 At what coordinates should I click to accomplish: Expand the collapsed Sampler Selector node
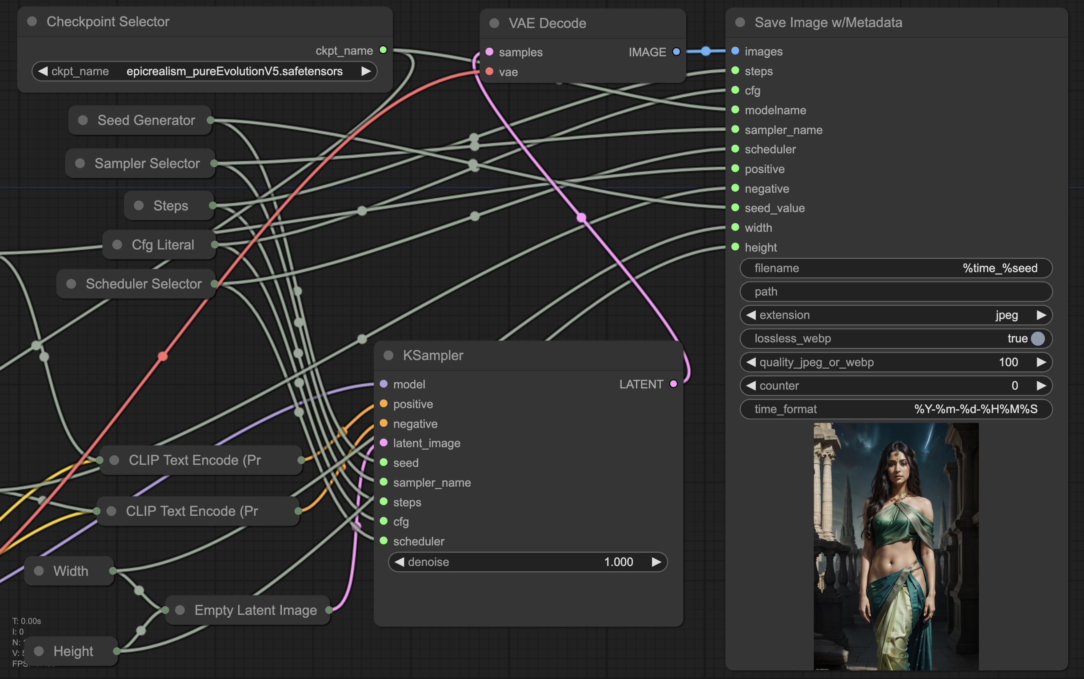point(80,164)
